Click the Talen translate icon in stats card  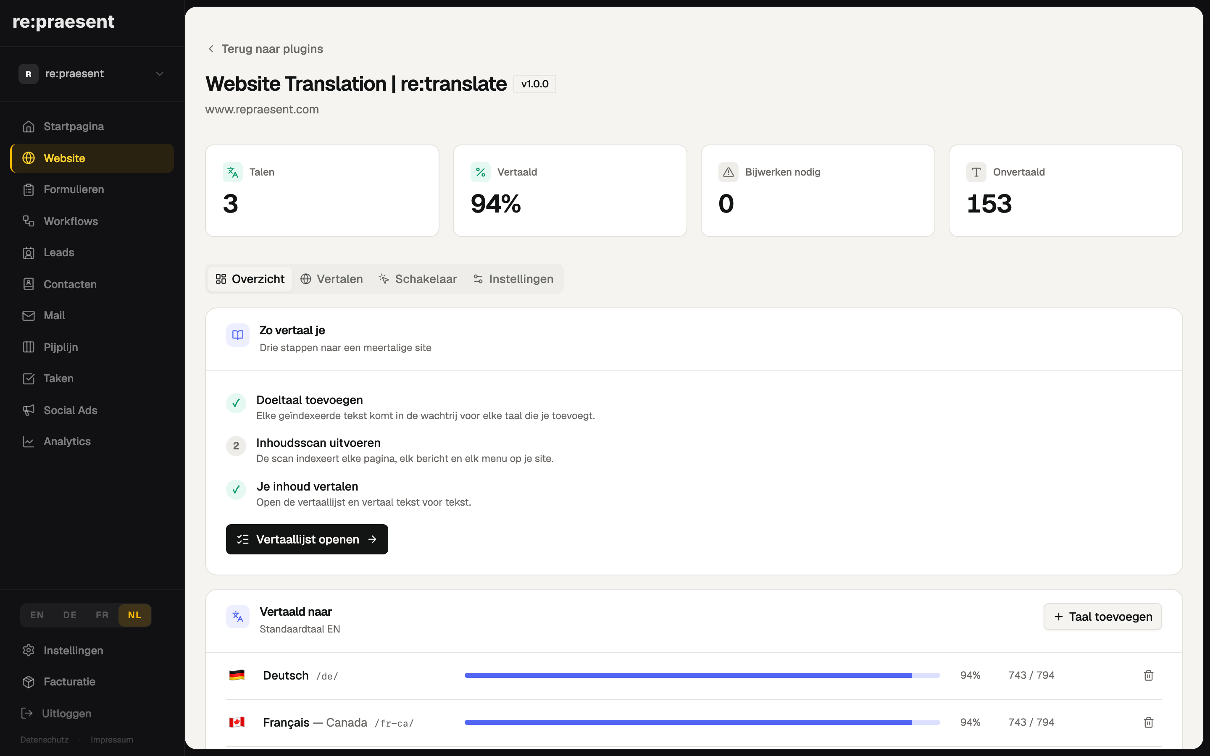click(232, 172)
